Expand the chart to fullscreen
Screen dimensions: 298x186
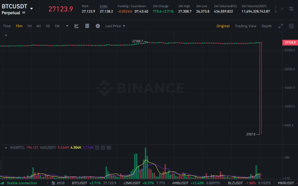pos(281,26)
